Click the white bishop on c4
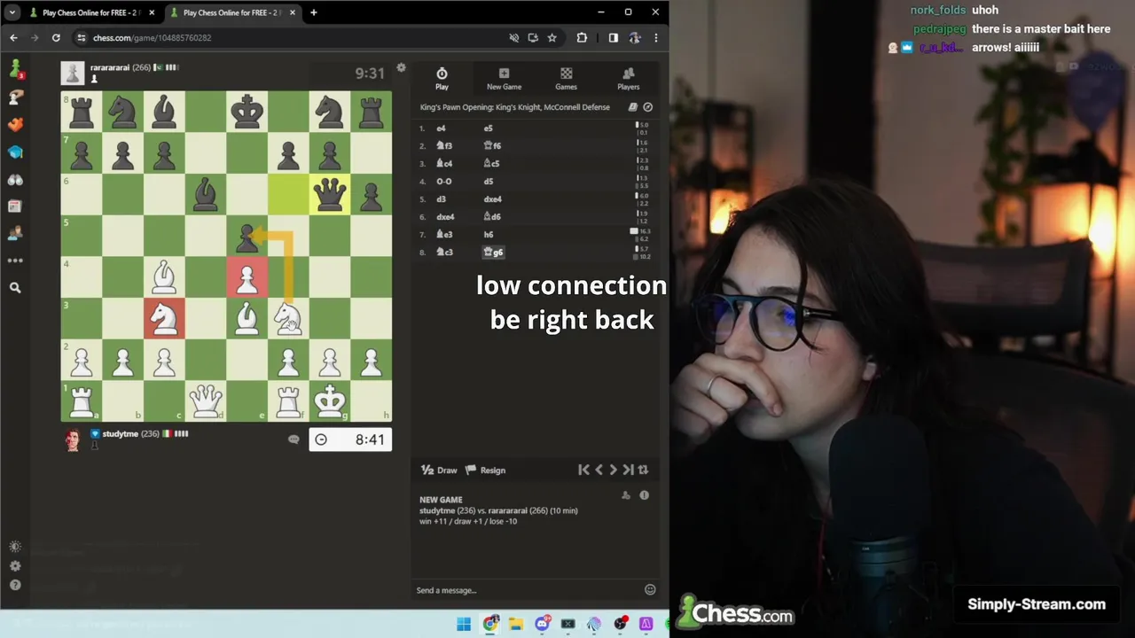The height and width of the screenshot is (638, 1135). coord(164,276)
